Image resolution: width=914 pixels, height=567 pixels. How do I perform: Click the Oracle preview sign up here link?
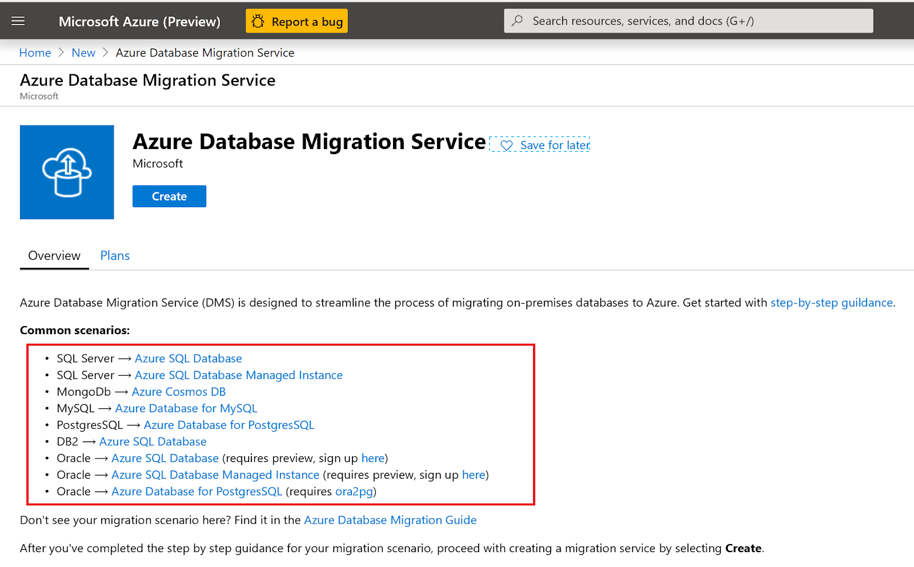(x=373, y=458)
